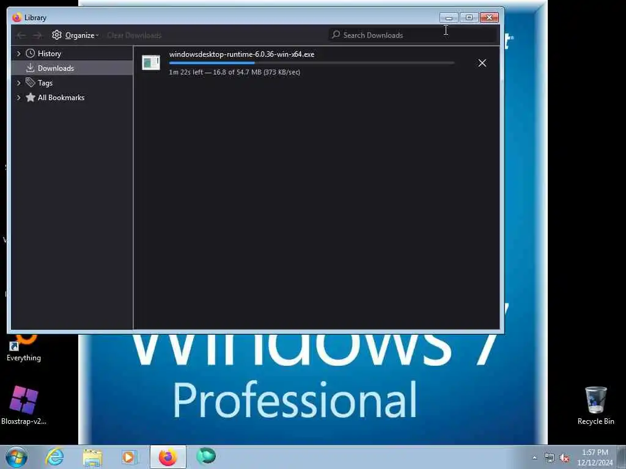This screenshot has height=469, width=626.
Task: Click the muted volume tray icon
Action: pyautogui.click(x=564, y=458)
